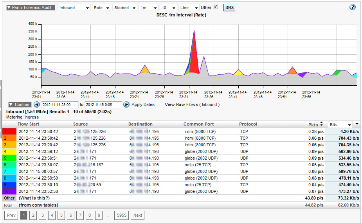Click flow start 2012-11-14 23:30:42
This screenshot has width=362, height=223.
(38, 131)
